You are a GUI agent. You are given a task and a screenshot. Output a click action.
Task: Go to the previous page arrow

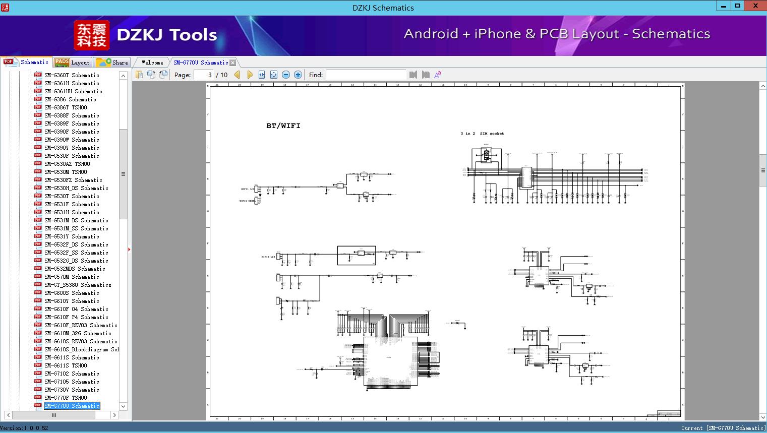[x=237, y=75]
